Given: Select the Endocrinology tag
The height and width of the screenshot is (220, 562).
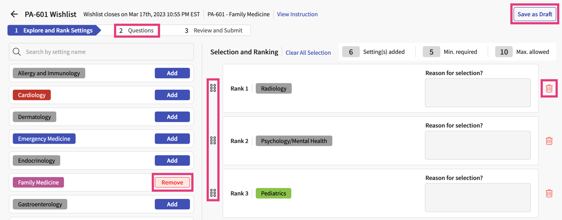Looking at the screenshot, I should 36,160.
